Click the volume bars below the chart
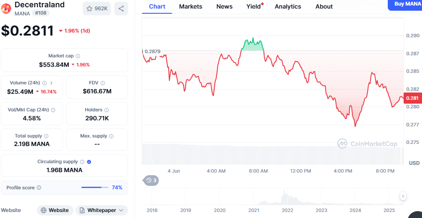Image resolution: width=422 pixels, height=218 pixels. (273, 154)
